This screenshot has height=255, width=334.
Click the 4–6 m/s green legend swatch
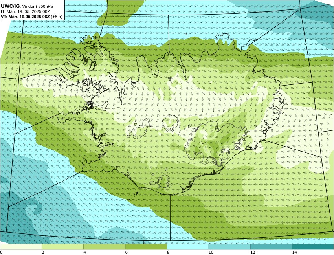[x=105, y=247]
